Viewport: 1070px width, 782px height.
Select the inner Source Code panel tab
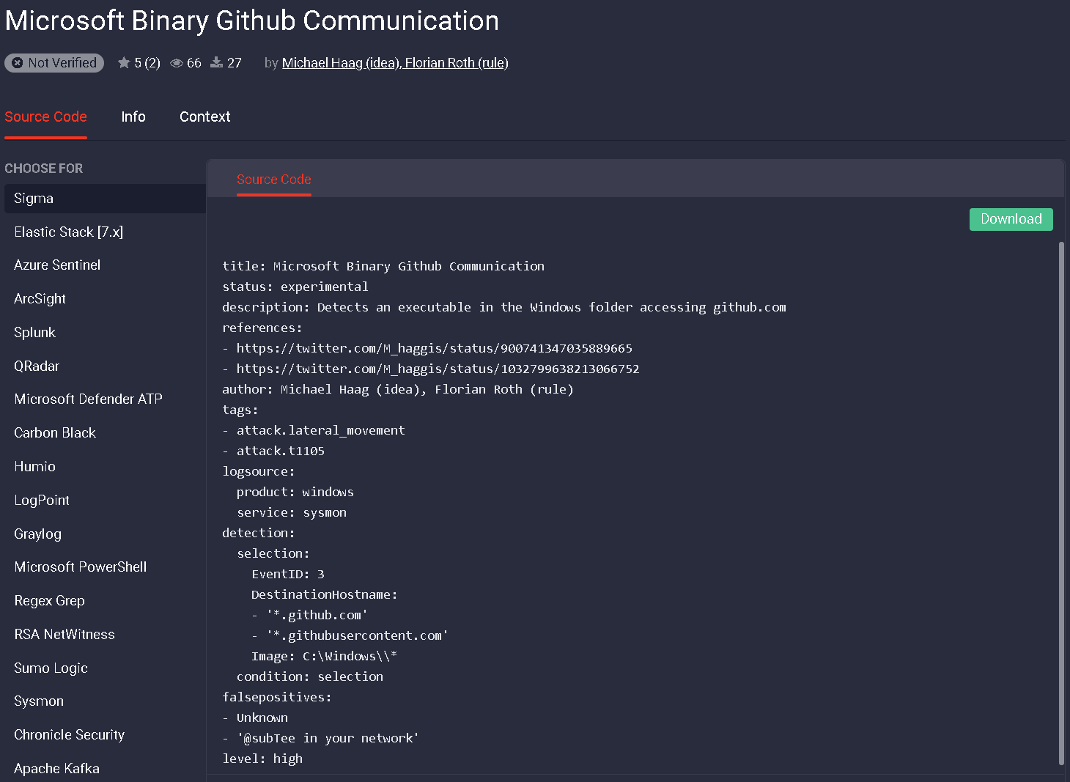pos(274,180)
